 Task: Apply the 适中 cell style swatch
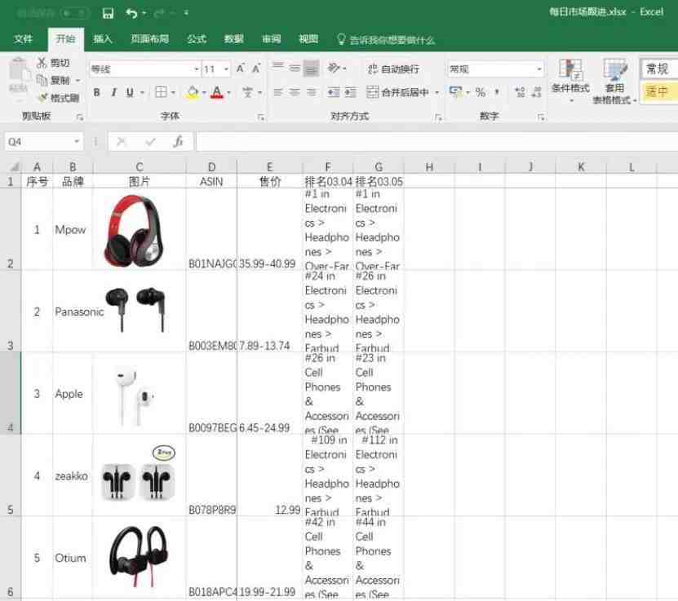pyautogui.click(x=658, y=91)
